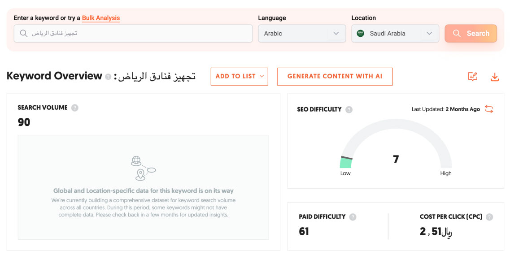Click help icon next to Paid Difficulty
Viewport: 510px width, 259px height.
353,217
